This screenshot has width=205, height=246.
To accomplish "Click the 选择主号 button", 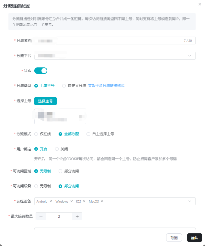I will pos(45,101).
